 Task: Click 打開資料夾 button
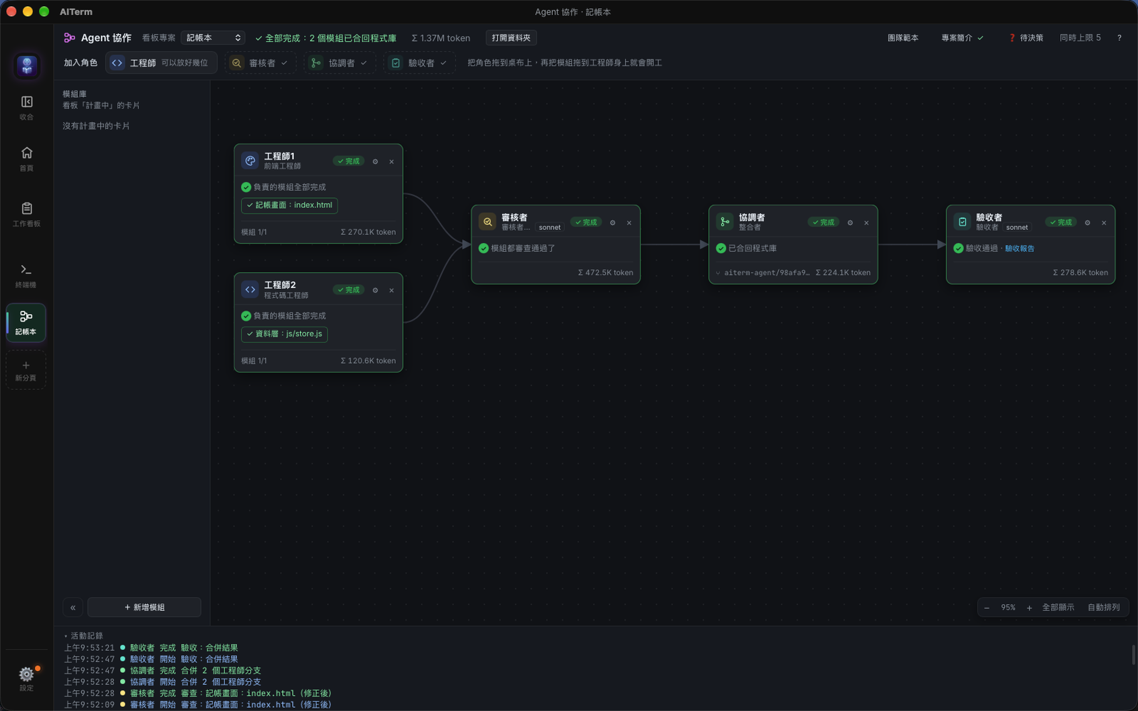click(511, 38)
